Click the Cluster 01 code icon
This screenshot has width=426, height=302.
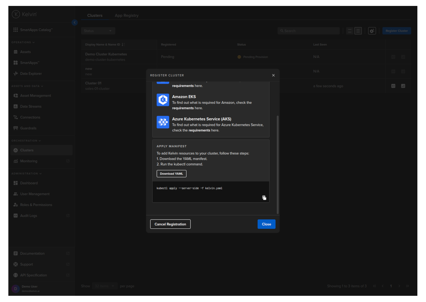point(393,86)
